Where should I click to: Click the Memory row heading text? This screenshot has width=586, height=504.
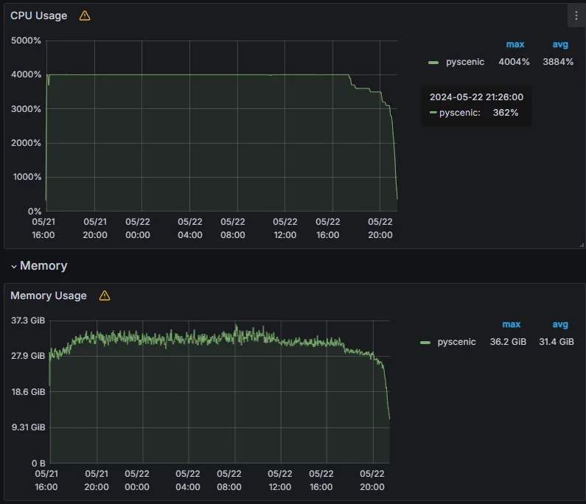pos(43,266)
